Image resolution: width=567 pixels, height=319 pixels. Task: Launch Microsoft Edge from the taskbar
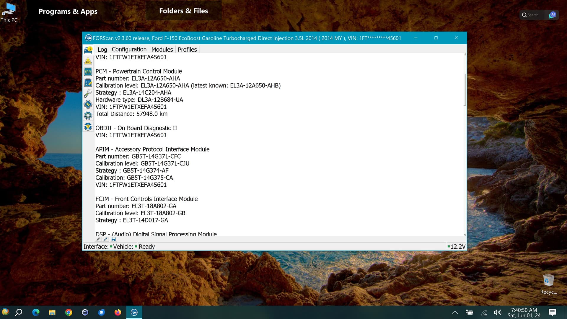pos(36,312)
